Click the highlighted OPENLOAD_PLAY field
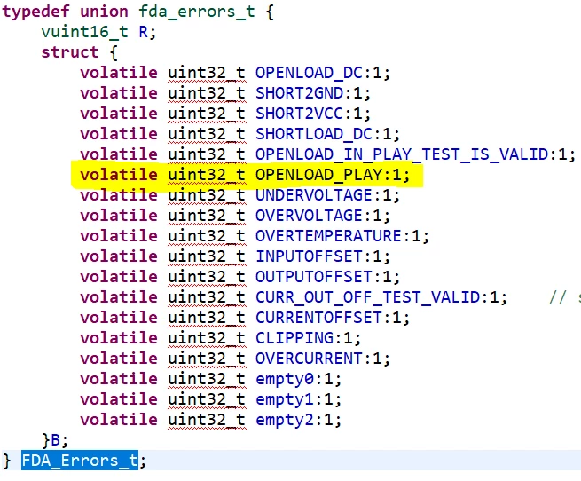 pos(318,175)
